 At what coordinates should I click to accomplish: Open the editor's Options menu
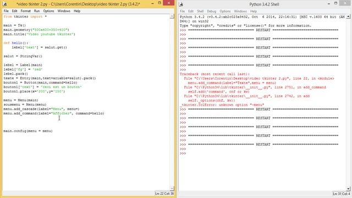coord(48,11)
